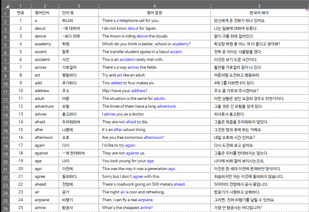Viewport: 309px width, 212px height.
Task: Click the number cell '10'
Action: (20, 91)
